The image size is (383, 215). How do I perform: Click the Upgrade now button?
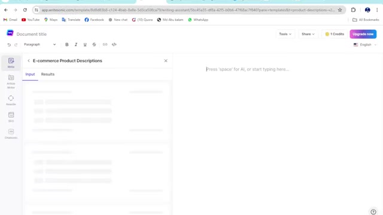pyautogui.click(x=363, y=34)
